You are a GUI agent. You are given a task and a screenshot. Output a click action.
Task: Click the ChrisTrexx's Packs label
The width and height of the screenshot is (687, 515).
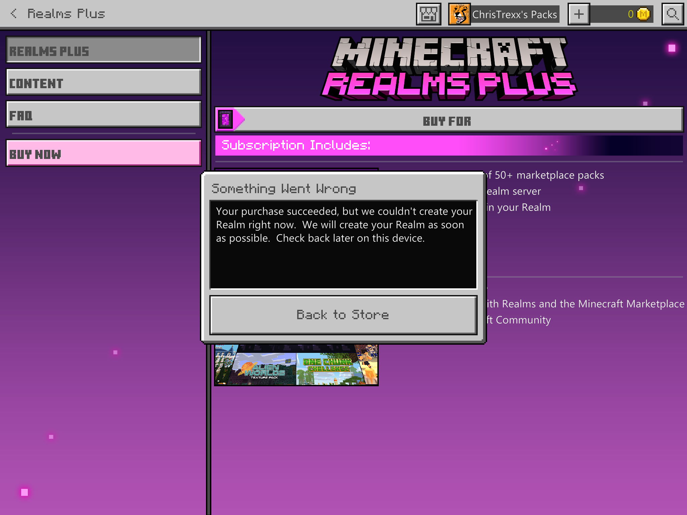515,14
